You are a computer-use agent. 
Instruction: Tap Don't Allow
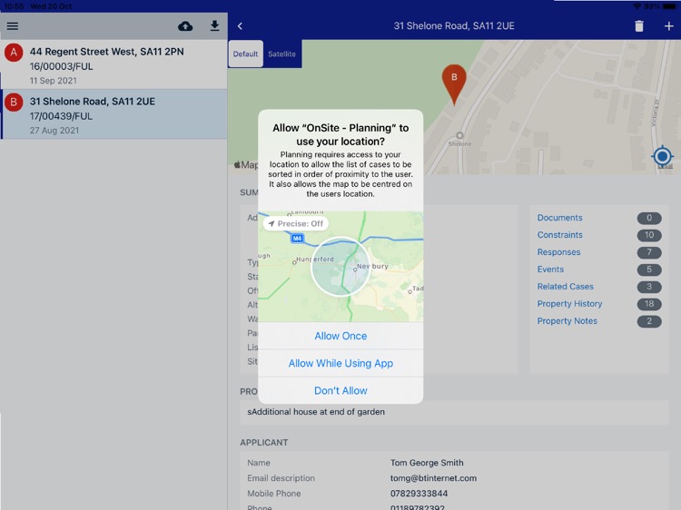[x=340, y=390]
